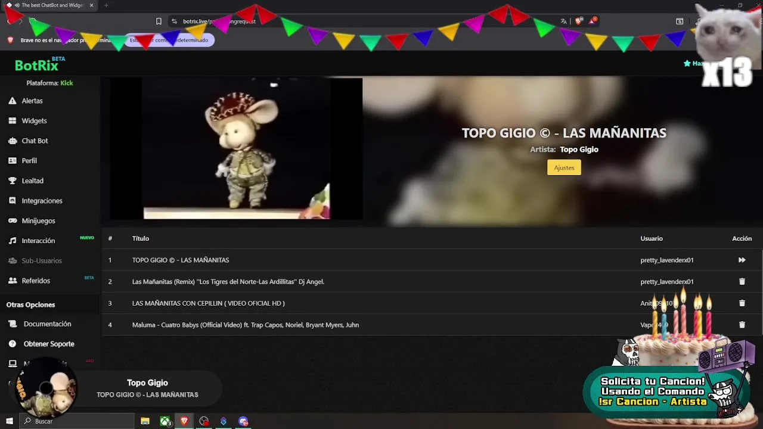Click the Lealtad trophy icon
Screen dimensions: 763x429
(12, 181)
